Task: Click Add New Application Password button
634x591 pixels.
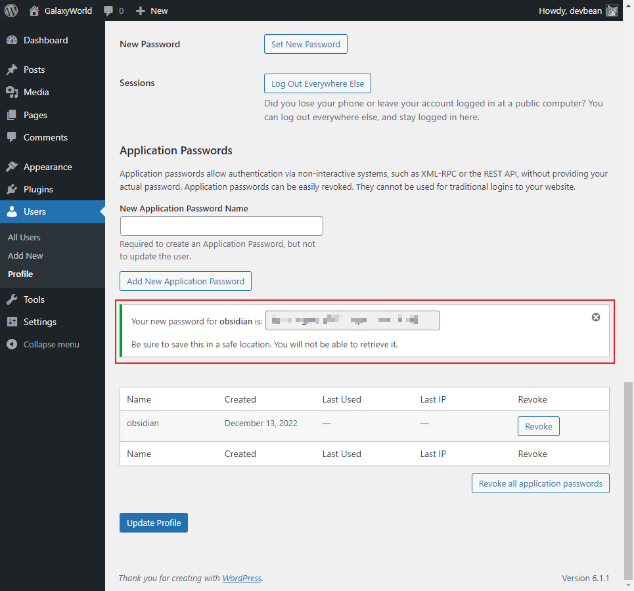Action: coord(185,281)
